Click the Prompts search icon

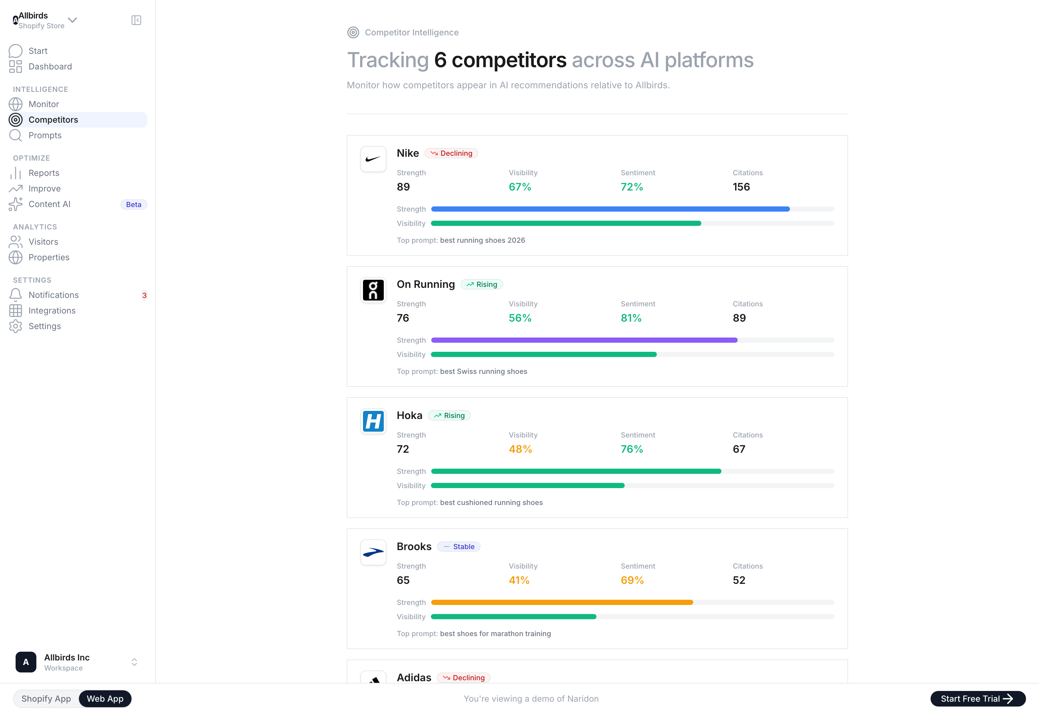pos(16,136)
